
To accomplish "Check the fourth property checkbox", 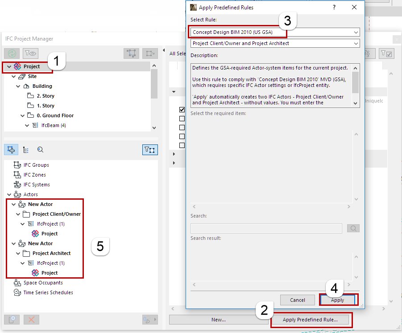I will tap(182, 136).
